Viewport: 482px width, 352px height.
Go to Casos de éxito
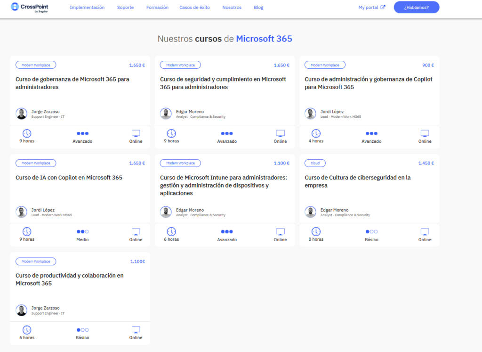[x=194, y=8]
